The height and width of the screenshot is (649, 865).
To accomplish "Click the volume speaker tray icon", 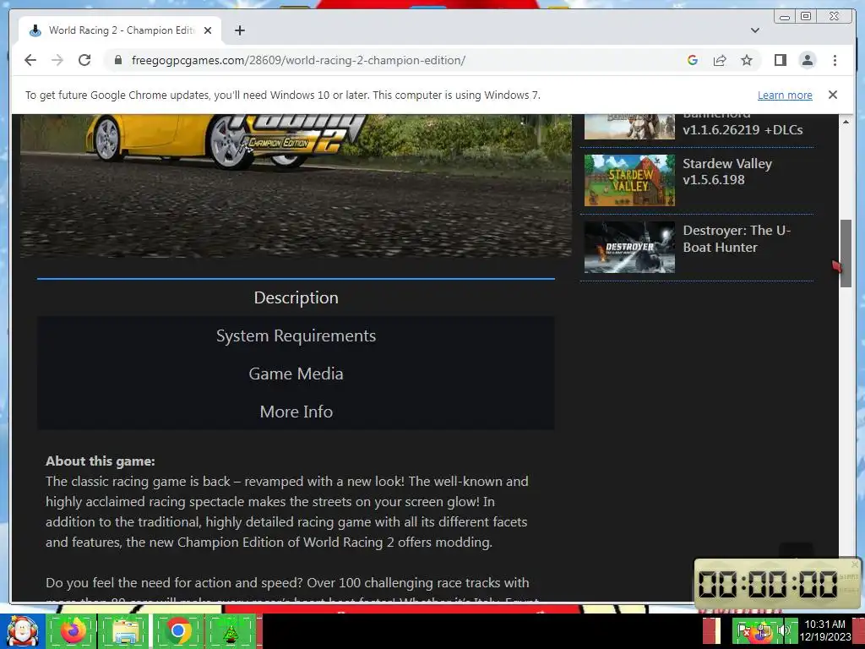I will (783, 630).
